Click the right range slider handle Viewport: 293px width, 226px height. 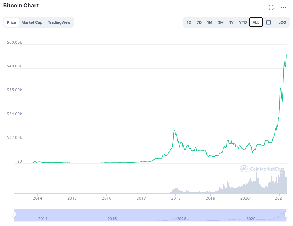tap(286, 214)
